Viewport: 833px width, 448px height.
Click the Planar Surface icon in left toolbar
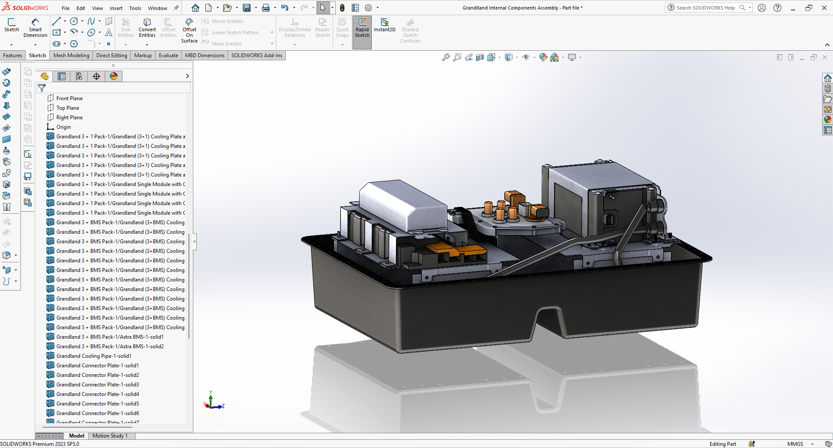7,139
